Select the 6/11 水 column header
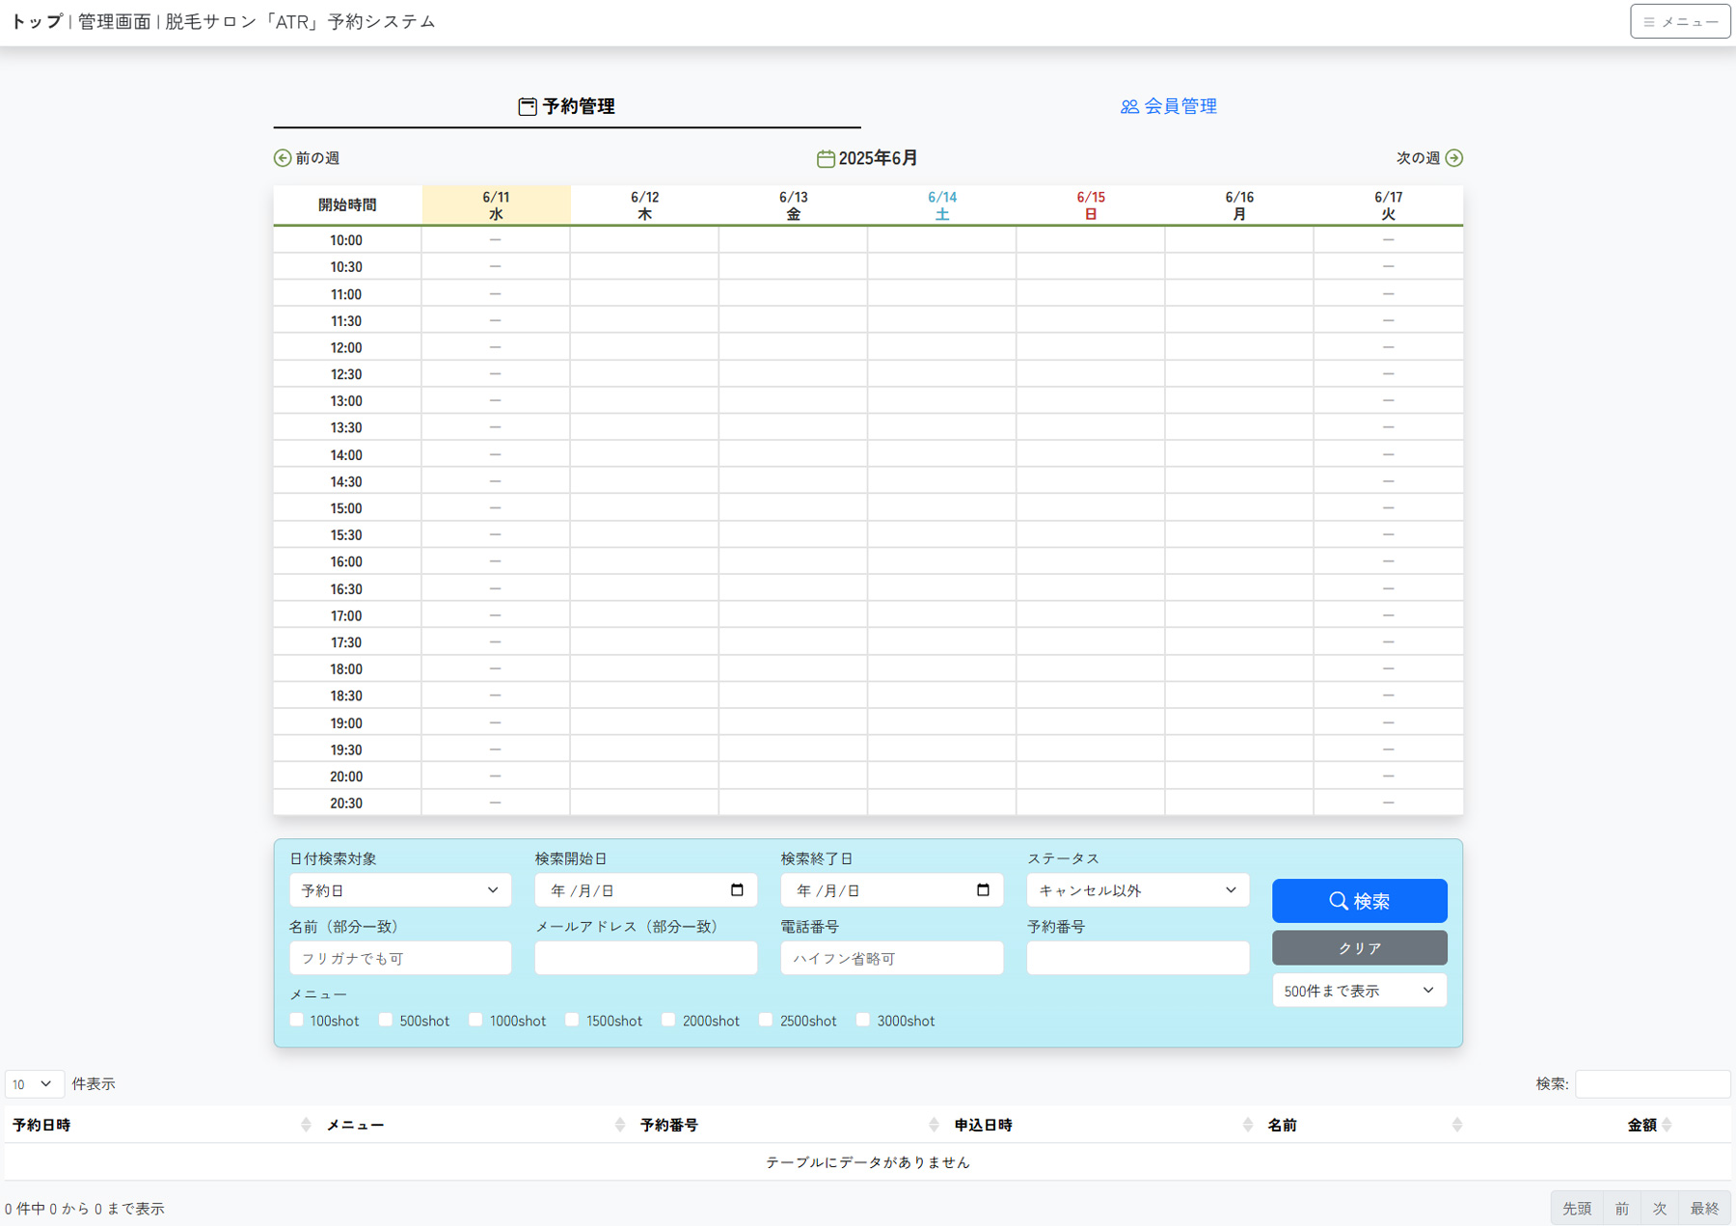 pyautogui.click(x=496, y=205)
